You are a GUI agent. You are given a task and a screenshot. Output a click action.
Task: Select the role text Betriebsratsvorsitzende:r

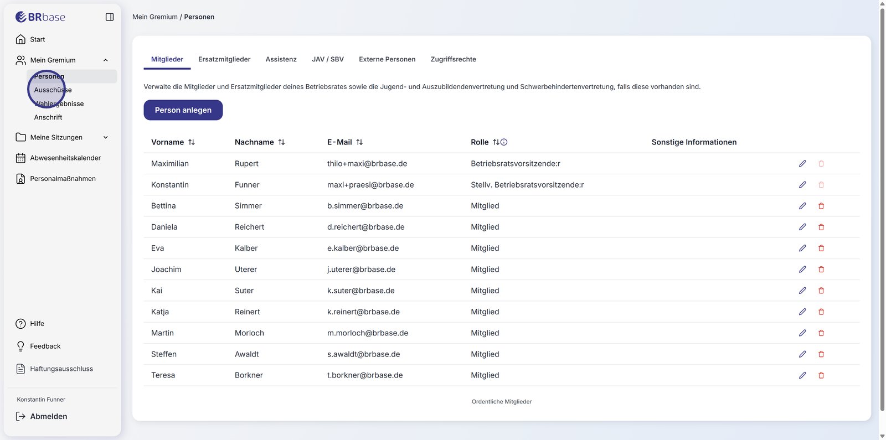[516, 164]
